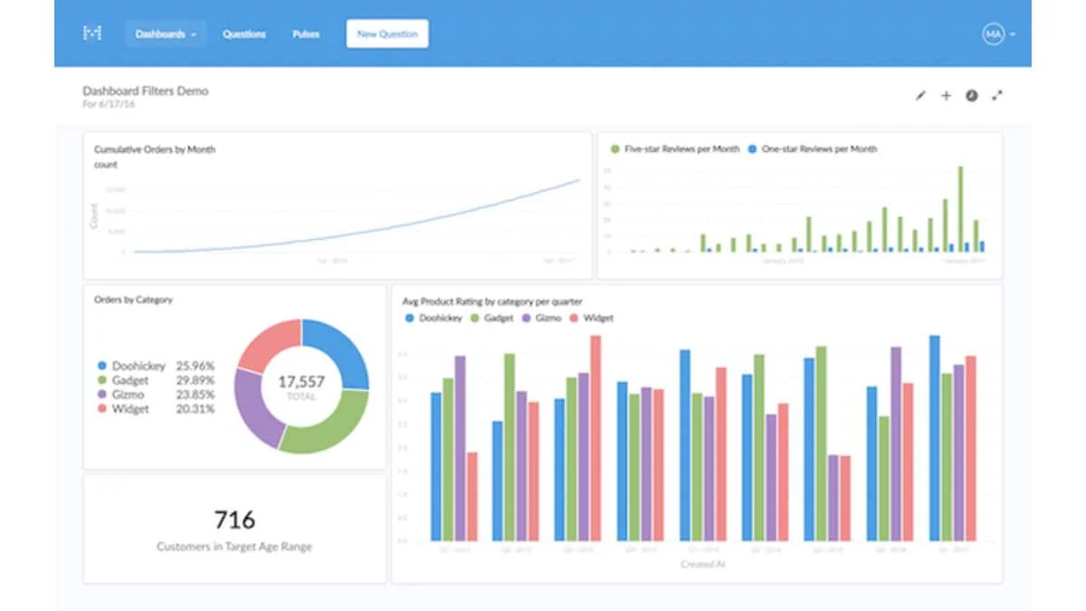Click Gizmo legend item in rating chart
Screen dimensions: 1086x611
point(541,318)
